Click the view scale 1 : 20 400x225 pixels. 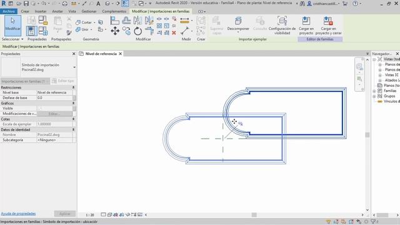tap(90, 215)
